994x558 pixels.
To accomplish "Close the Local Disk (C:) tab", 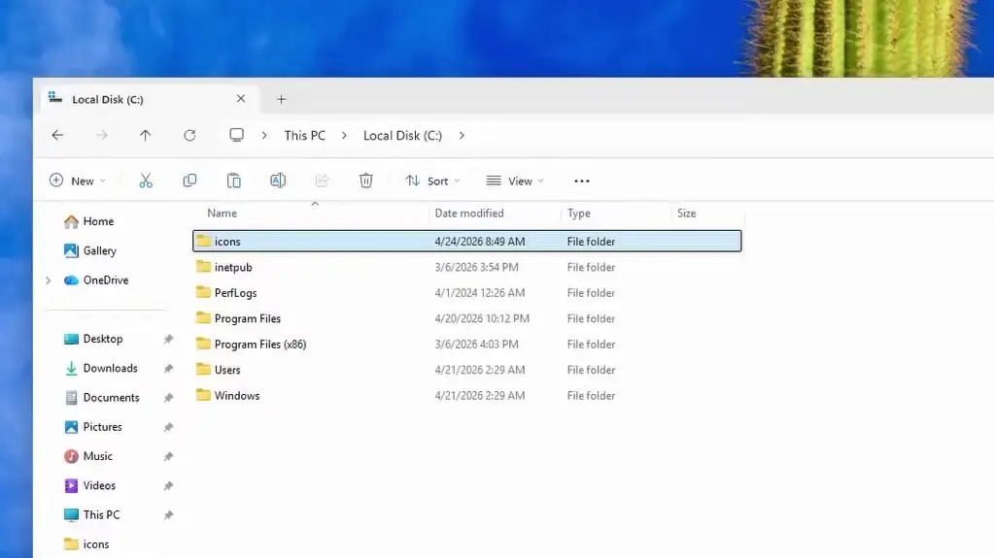I will tap(241, 99).
